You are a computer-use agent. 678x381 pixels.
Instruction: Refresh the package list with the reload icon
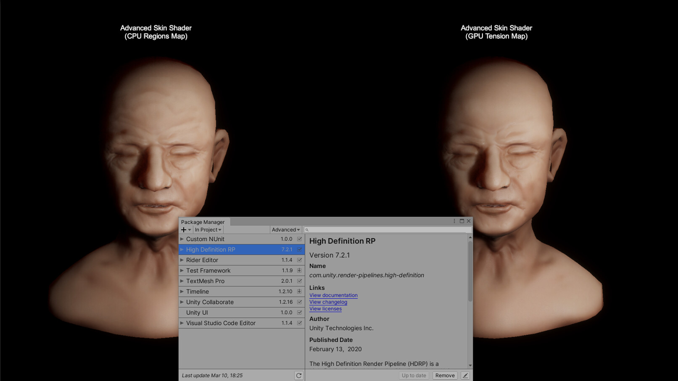point(298,375)
